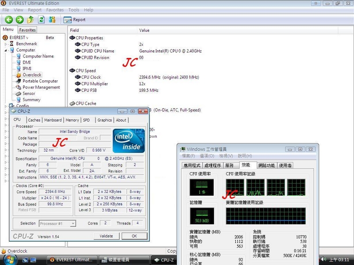The width and height of the screenshot is (354, 265).
Task: Collapse the Computer tree node
Action: click(x=6, y=50)
